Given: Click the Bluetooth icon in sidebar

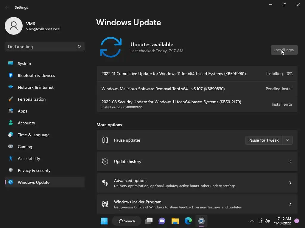Looking at the screenshot, I should pos(11,75).
